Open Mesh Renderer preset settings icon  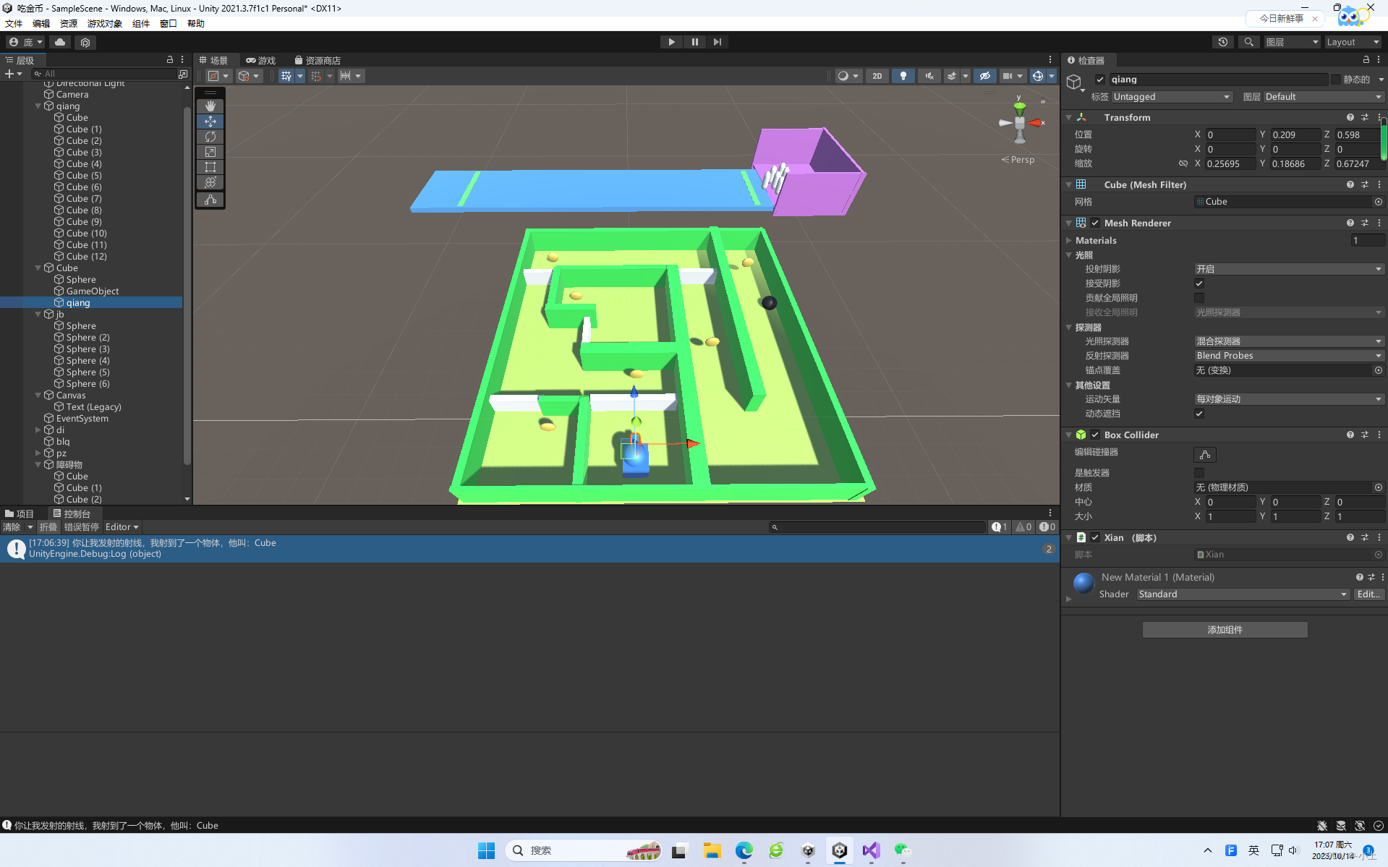tap(1364, 223)
